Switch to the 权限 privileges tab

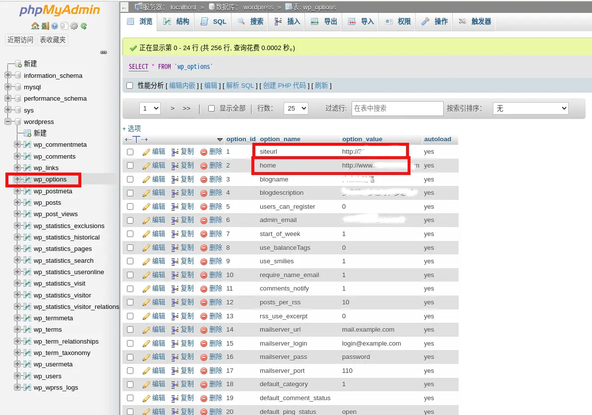(398, 21)
